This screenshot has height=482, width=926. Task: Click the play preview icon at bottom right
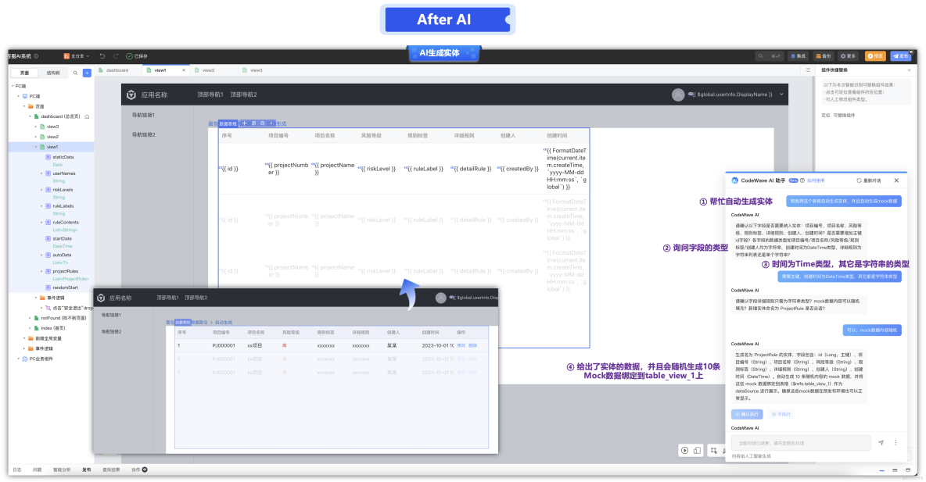[x=684, y=450]
